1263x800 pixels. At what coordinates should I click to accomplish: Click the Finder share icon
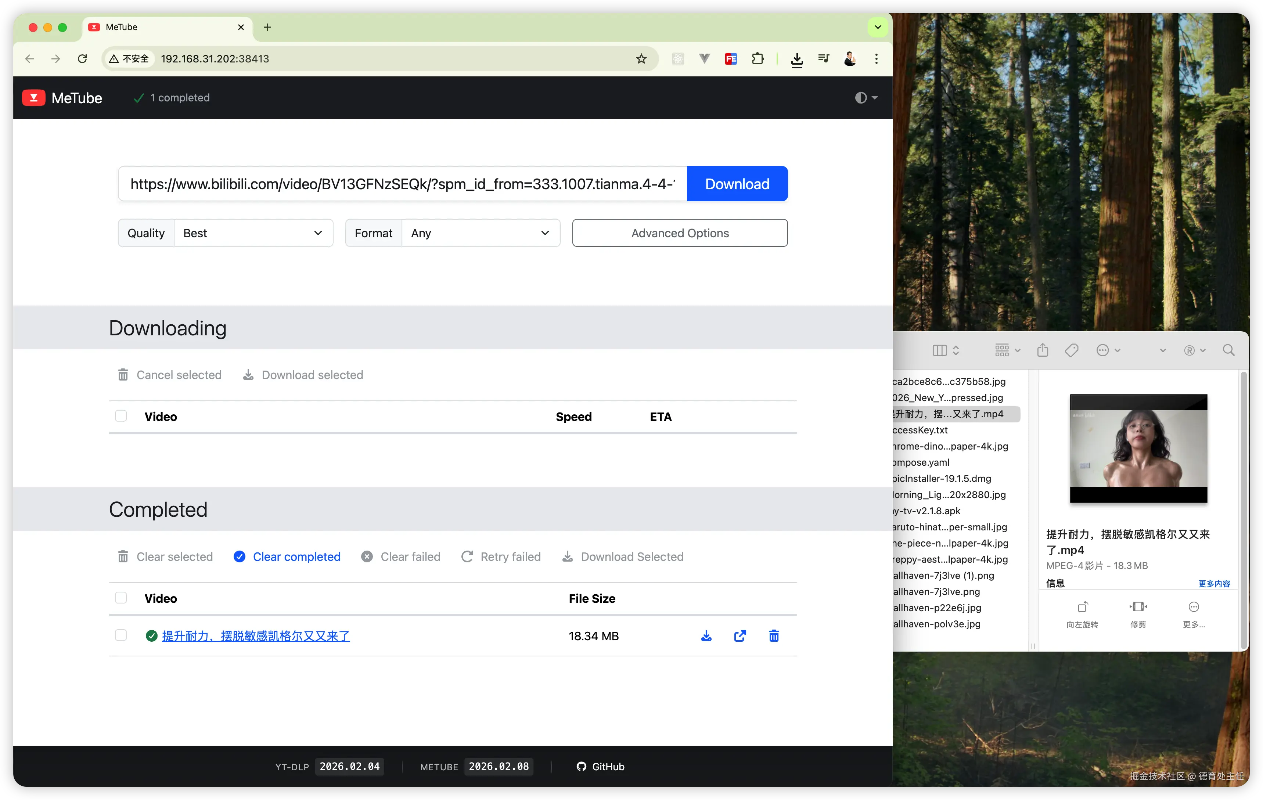pos(1043,350)
